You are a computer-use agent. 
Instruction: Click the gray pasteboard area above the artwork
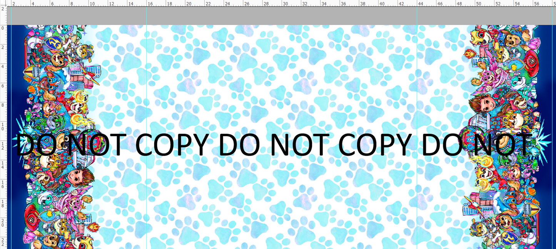click(x=269, y=16)
